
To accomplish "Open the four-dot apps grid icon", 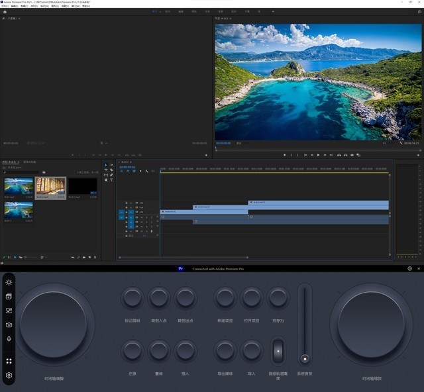I will (x=9, y=362).
